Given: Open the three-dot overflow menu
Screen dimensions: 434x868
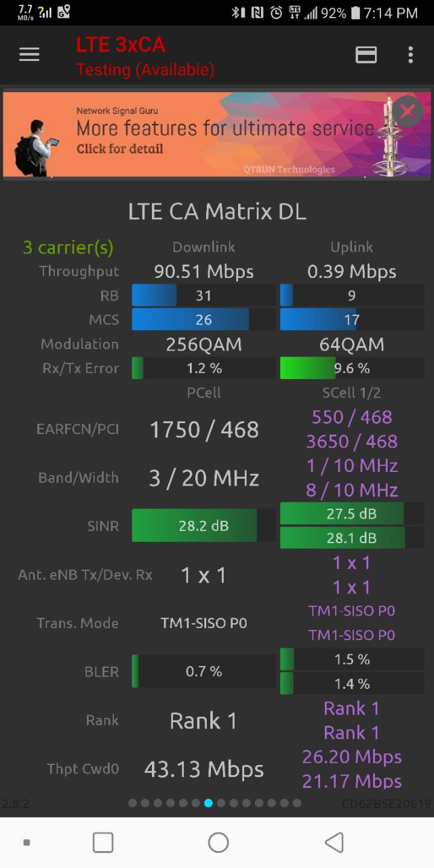Looking at the screenshot, I should click(410, 55).
